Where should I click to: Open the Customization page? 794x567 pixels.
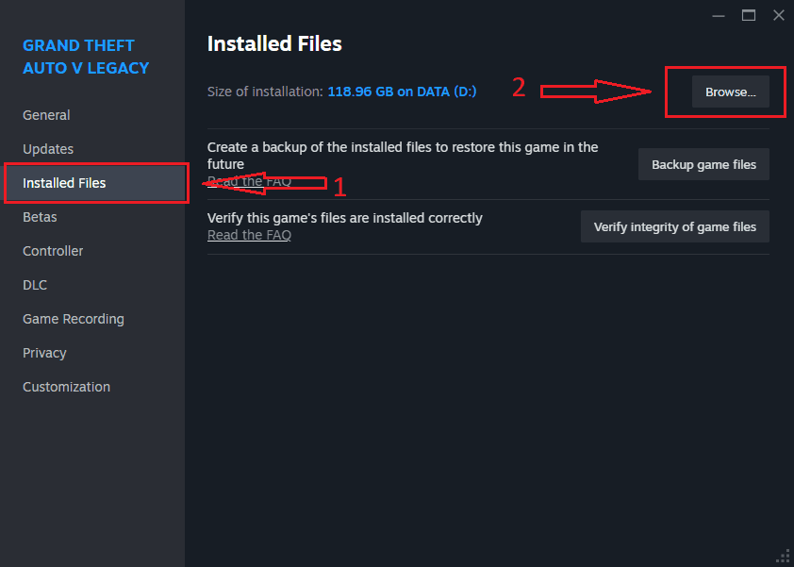click(x=66, y=387)
